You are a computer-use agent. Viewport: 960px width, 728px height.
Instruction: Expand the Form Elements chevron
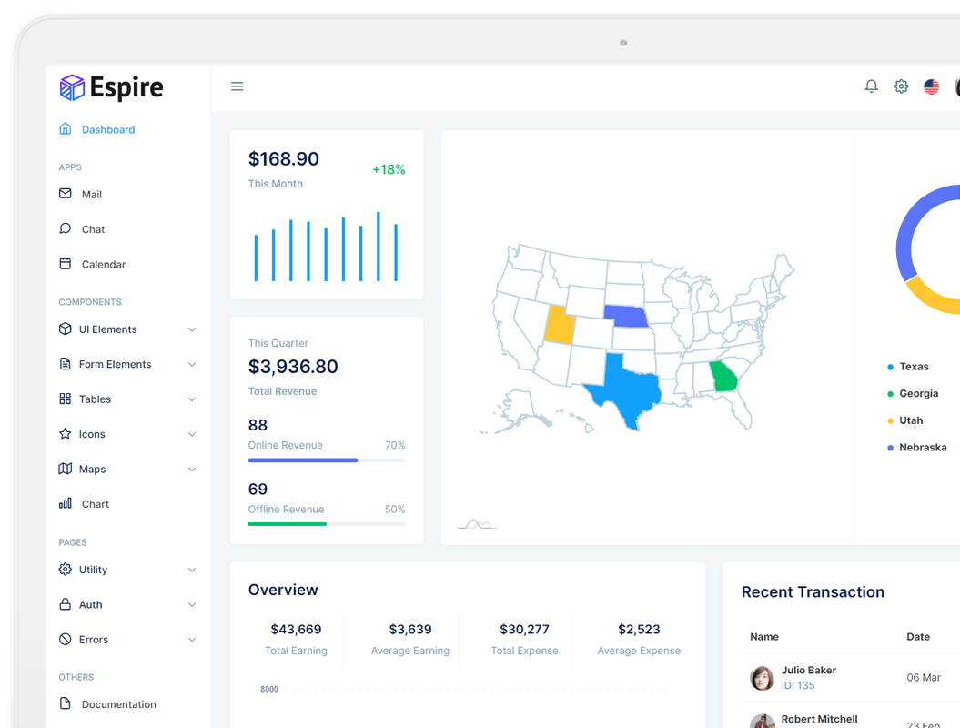coord(192,364)
